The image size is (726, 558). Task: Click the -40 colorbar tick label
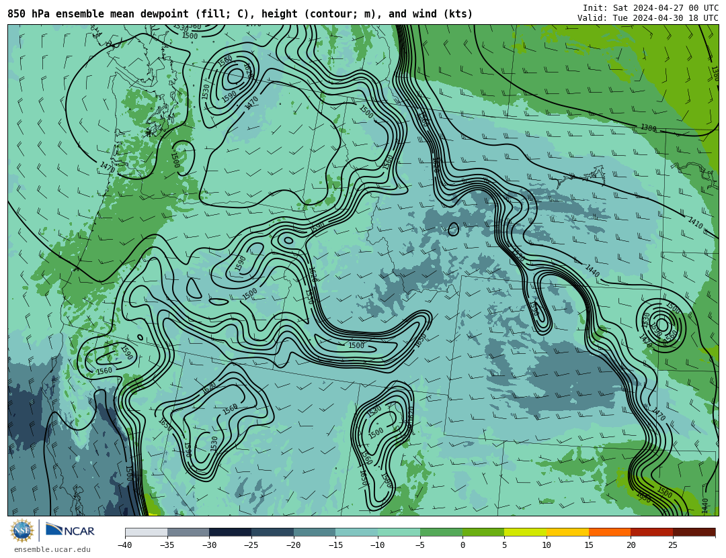[x=124, y=545]
